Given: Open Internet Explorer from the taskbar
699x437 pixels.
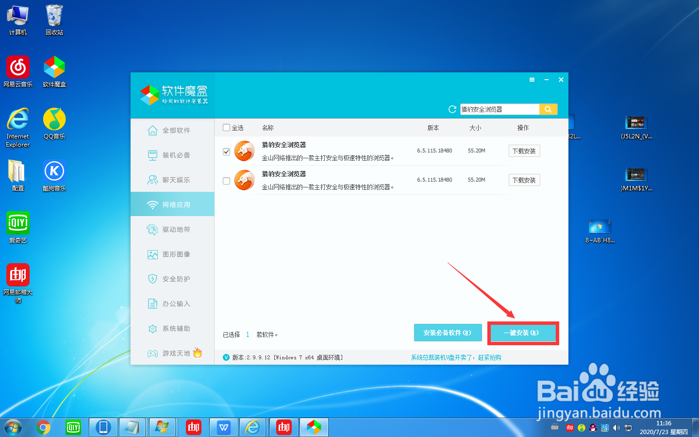Looking at the screenshot, I should [253, 427].
